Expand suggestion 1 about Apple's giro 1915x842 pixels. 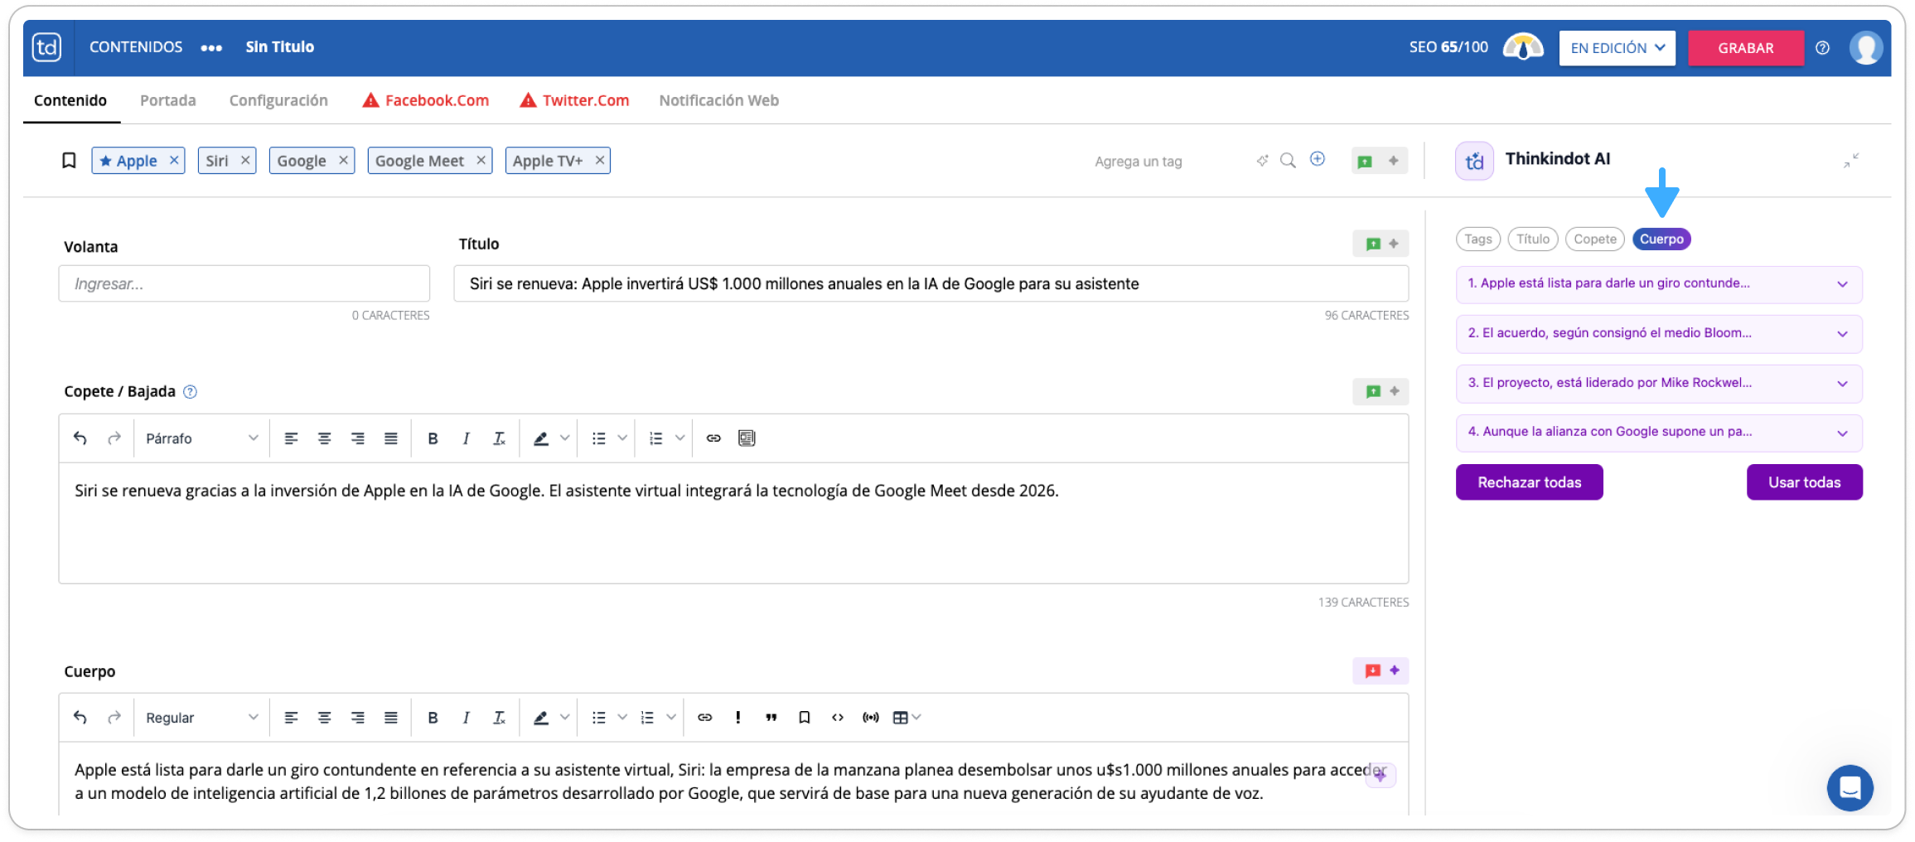(x=1659, y=284)
